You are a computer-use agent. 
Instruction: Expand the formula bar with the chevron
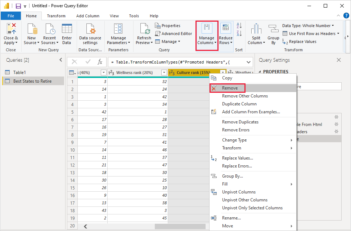click(x=248, y=62)
